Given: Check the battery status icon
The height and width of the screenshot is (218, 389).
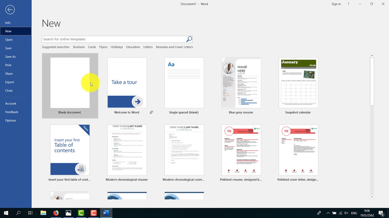Looking at the screenshot, I should 334,213.
